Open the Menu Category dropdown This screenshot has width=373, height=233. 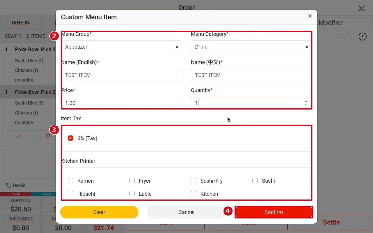point(251,47)
